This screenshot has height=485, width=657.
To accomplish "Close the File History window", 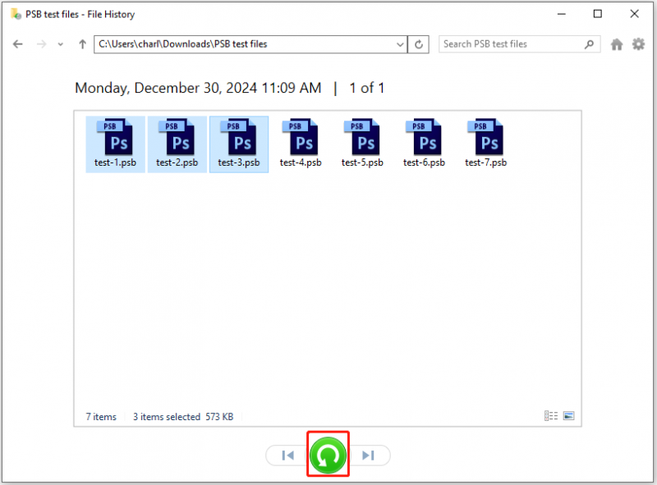I will tap(634, 14).
